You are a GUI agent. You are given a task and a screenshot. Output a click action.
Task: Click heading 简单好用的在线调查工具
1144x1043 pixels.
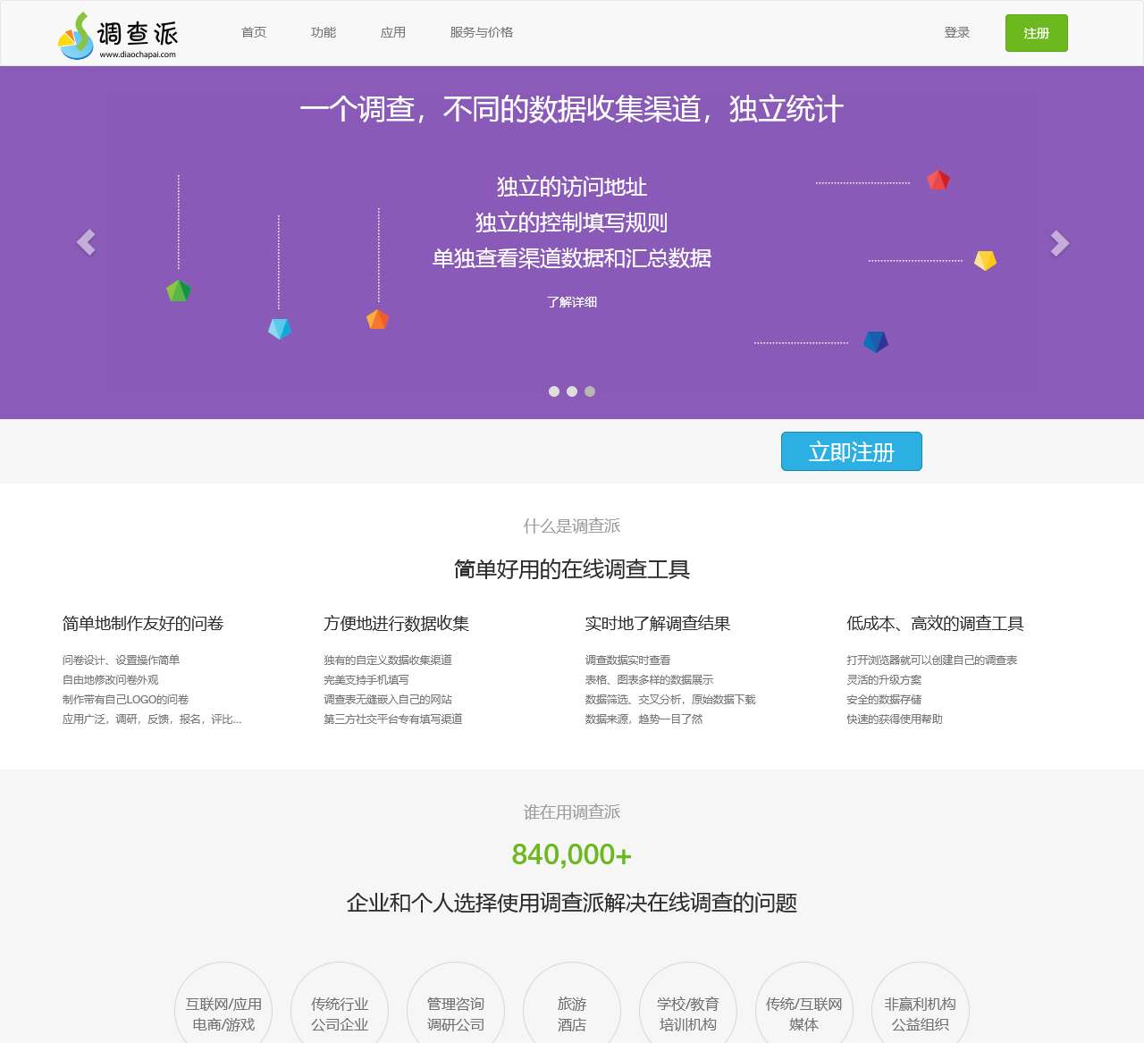(572, 569)
